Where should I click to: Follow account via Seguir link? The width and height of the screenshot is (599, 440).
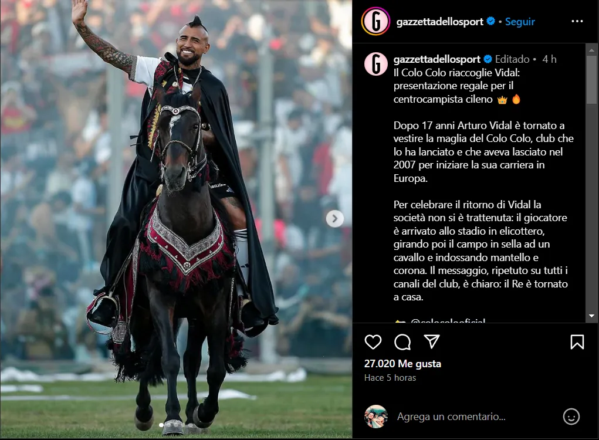coord(520,22)
